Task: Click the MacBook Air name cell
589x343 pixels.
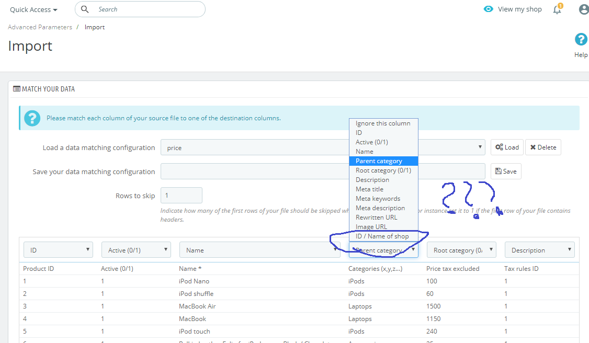Action: click(x=197, y=306)
